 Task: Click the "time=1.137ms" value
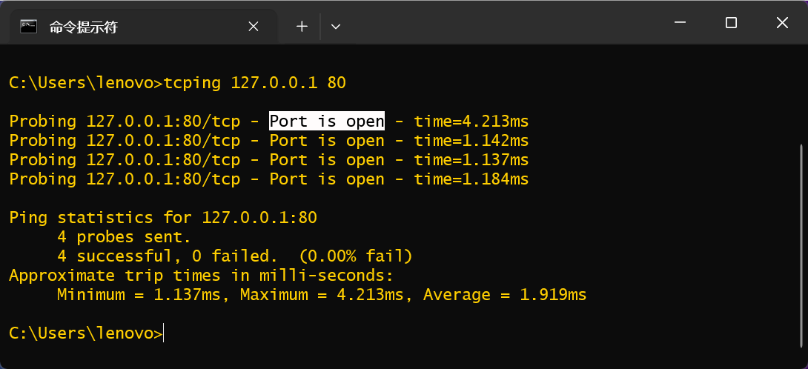tap(471, 160)
